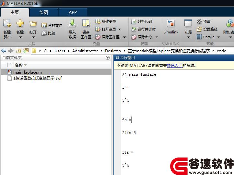Click Save Workspace (保存工作区) icon
This screenshot has height=175, width=234.
tap(86, 23)
